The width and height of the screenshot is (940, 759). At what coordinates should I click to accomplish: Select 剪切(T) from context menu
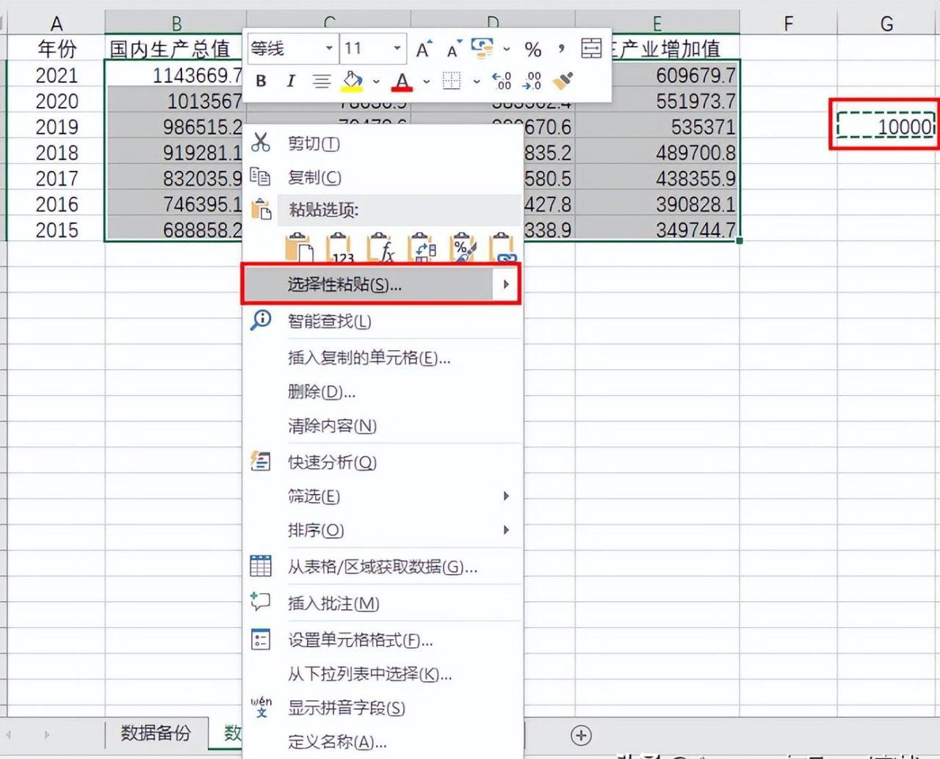383,143
